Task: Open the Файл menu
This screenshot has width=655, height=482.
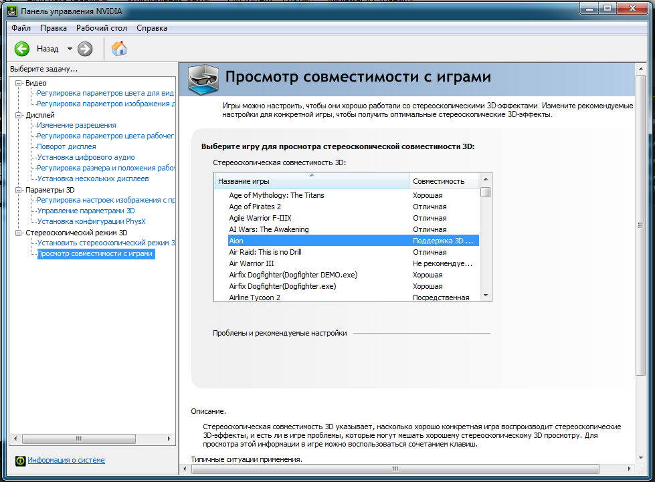Action: coord(21,28)
